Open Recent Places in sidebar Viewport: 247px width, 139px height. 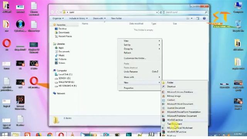[x=65, y=36]
